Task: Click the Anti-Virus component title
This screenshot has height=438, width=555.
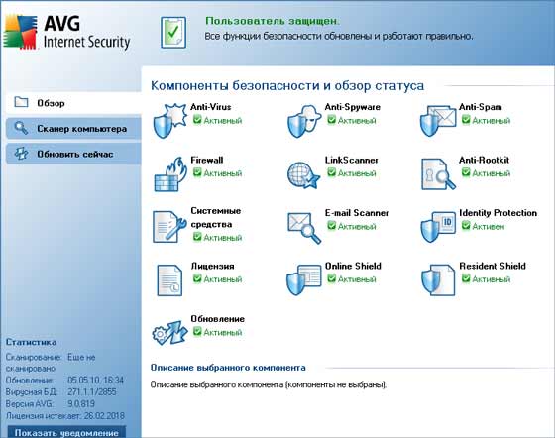Action: click(210, 107)
